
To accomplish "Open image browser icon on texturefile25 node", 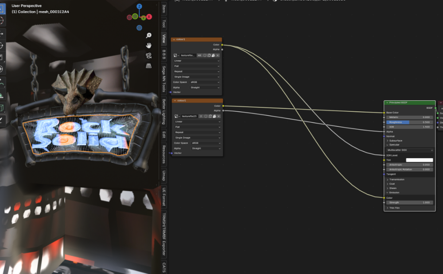I will pos(177,116).
